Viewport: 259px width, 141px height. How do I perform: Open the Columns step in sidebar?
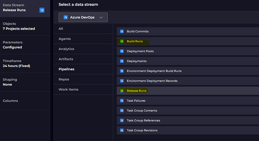(x=25, y=101)
